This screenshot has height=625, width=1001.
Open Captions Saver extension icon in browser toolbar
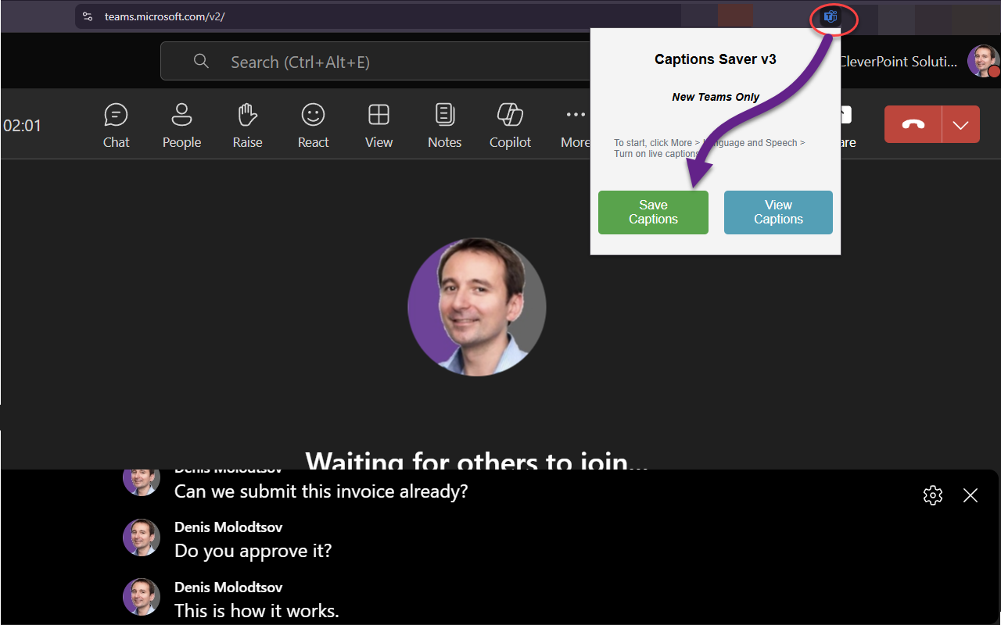tap(831, 16)
